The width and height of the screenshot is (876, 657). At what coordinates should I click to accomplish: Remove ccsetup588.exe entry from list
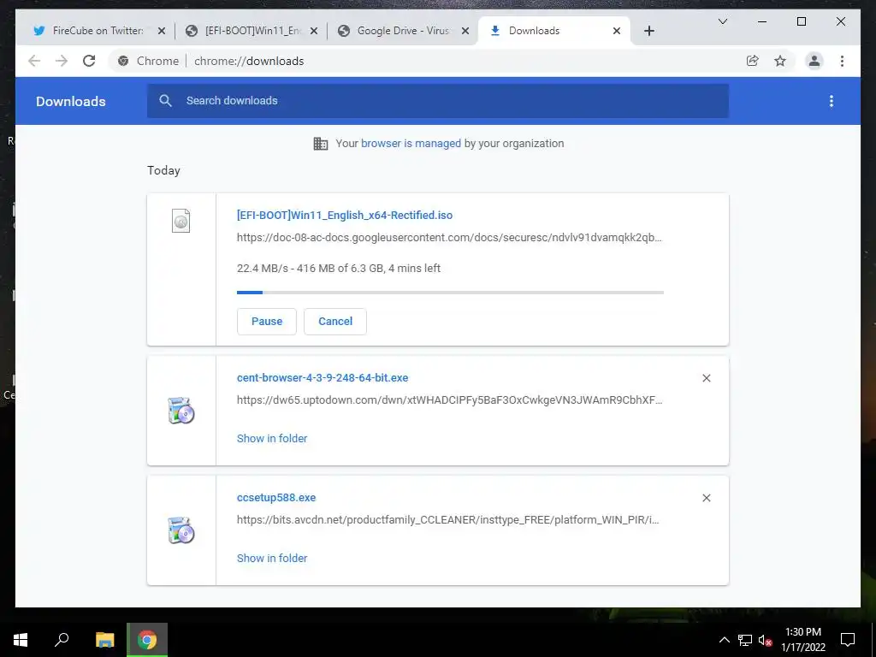point(706,498)
